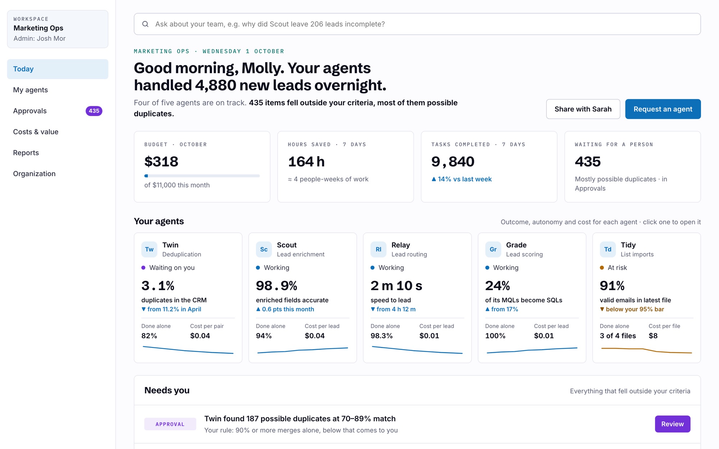719x449 pixels.
Task: Click '0.6 pts this month' on Scout
Action: [x=285, y=309]
